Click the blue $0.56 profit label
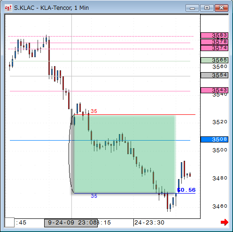This screenshot has width=233, height=232. pos(186,190)
